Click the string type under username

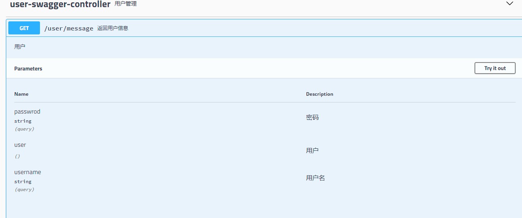tap(23, 182)
